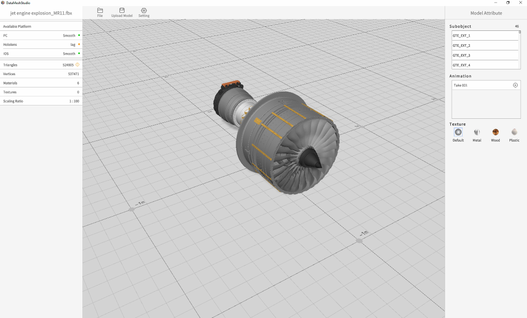Click the Materials row

coord(41,83)
